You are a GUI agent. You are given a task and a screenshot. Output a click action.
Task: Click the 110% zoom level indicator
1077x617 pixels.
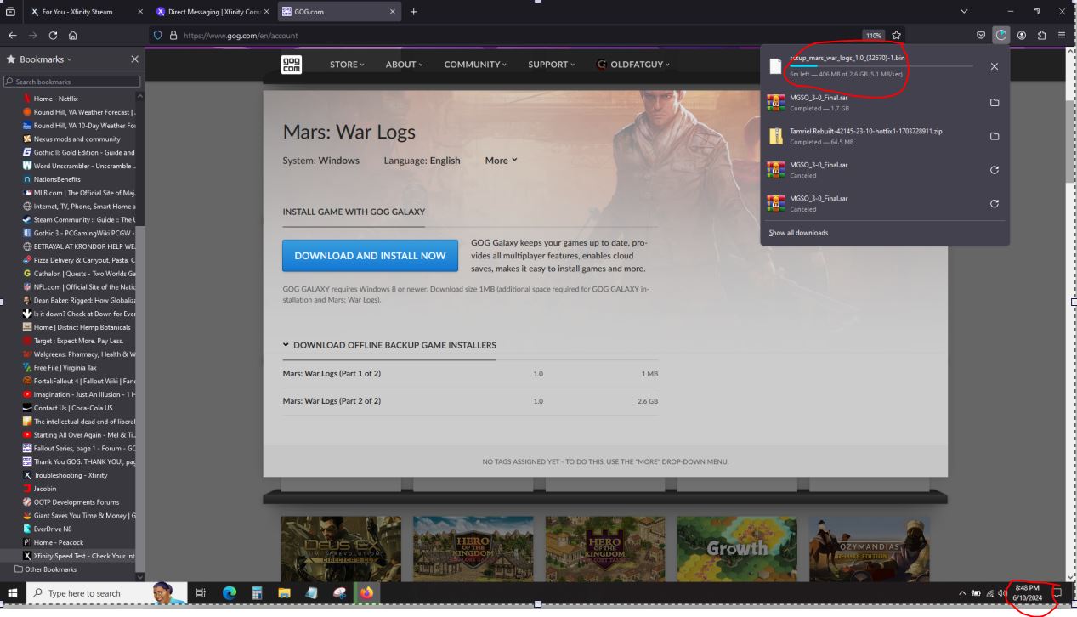click(873, 36)
